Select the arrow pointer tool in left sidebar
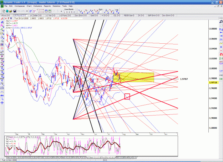The width and height of the screenshot is (223, 162). [x=2, y=99]
